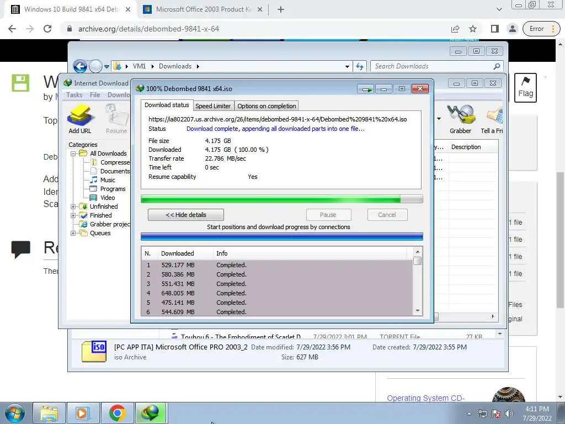This screenshot has height=424, width=565.
Task: Switch to the Speed Limiter tab
Action: 213,106
